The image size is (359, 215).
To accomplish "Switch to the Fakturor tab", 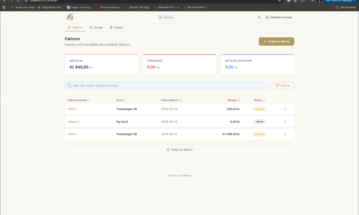I will [x=75, y=27].
